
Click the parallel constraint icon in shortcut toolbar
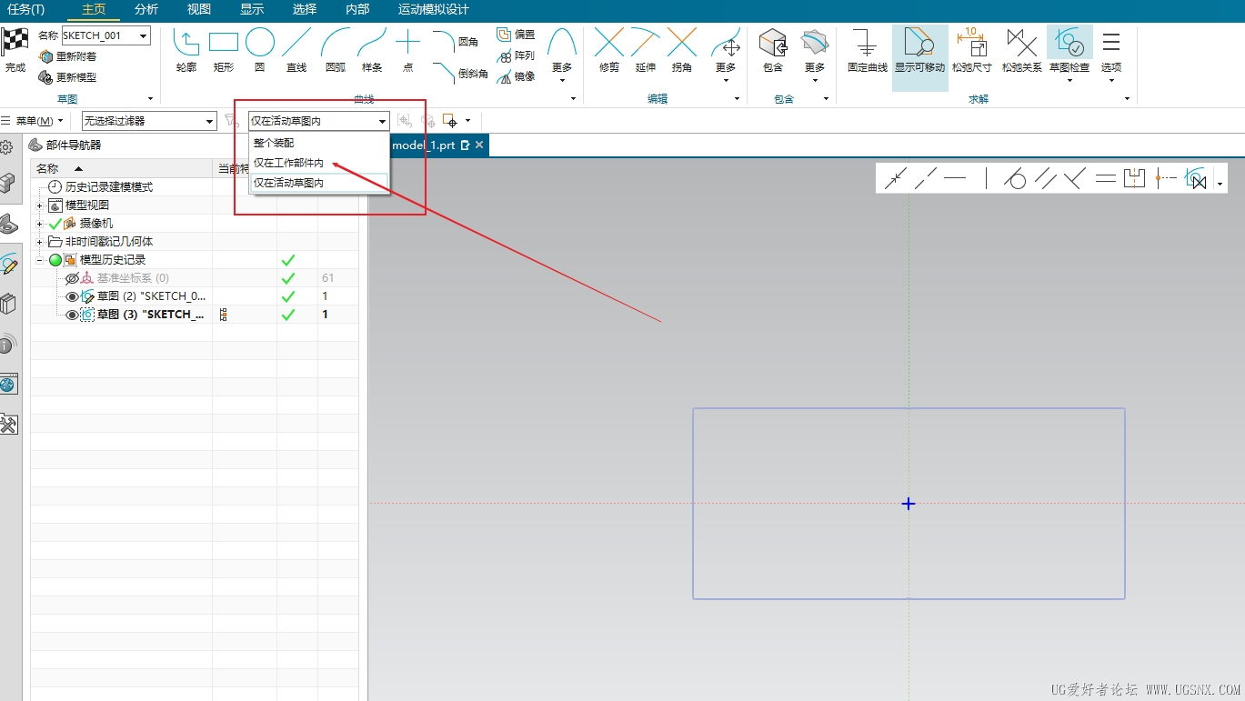1046,179
